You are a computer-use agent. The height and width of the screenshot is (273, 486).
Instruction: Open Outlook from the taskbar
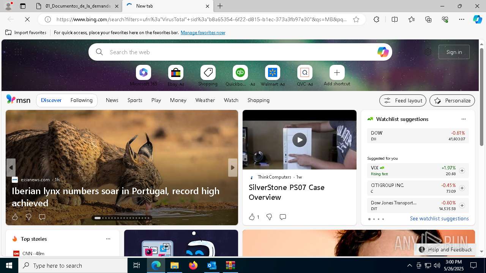pyautogui.click(x=212, y=265)
